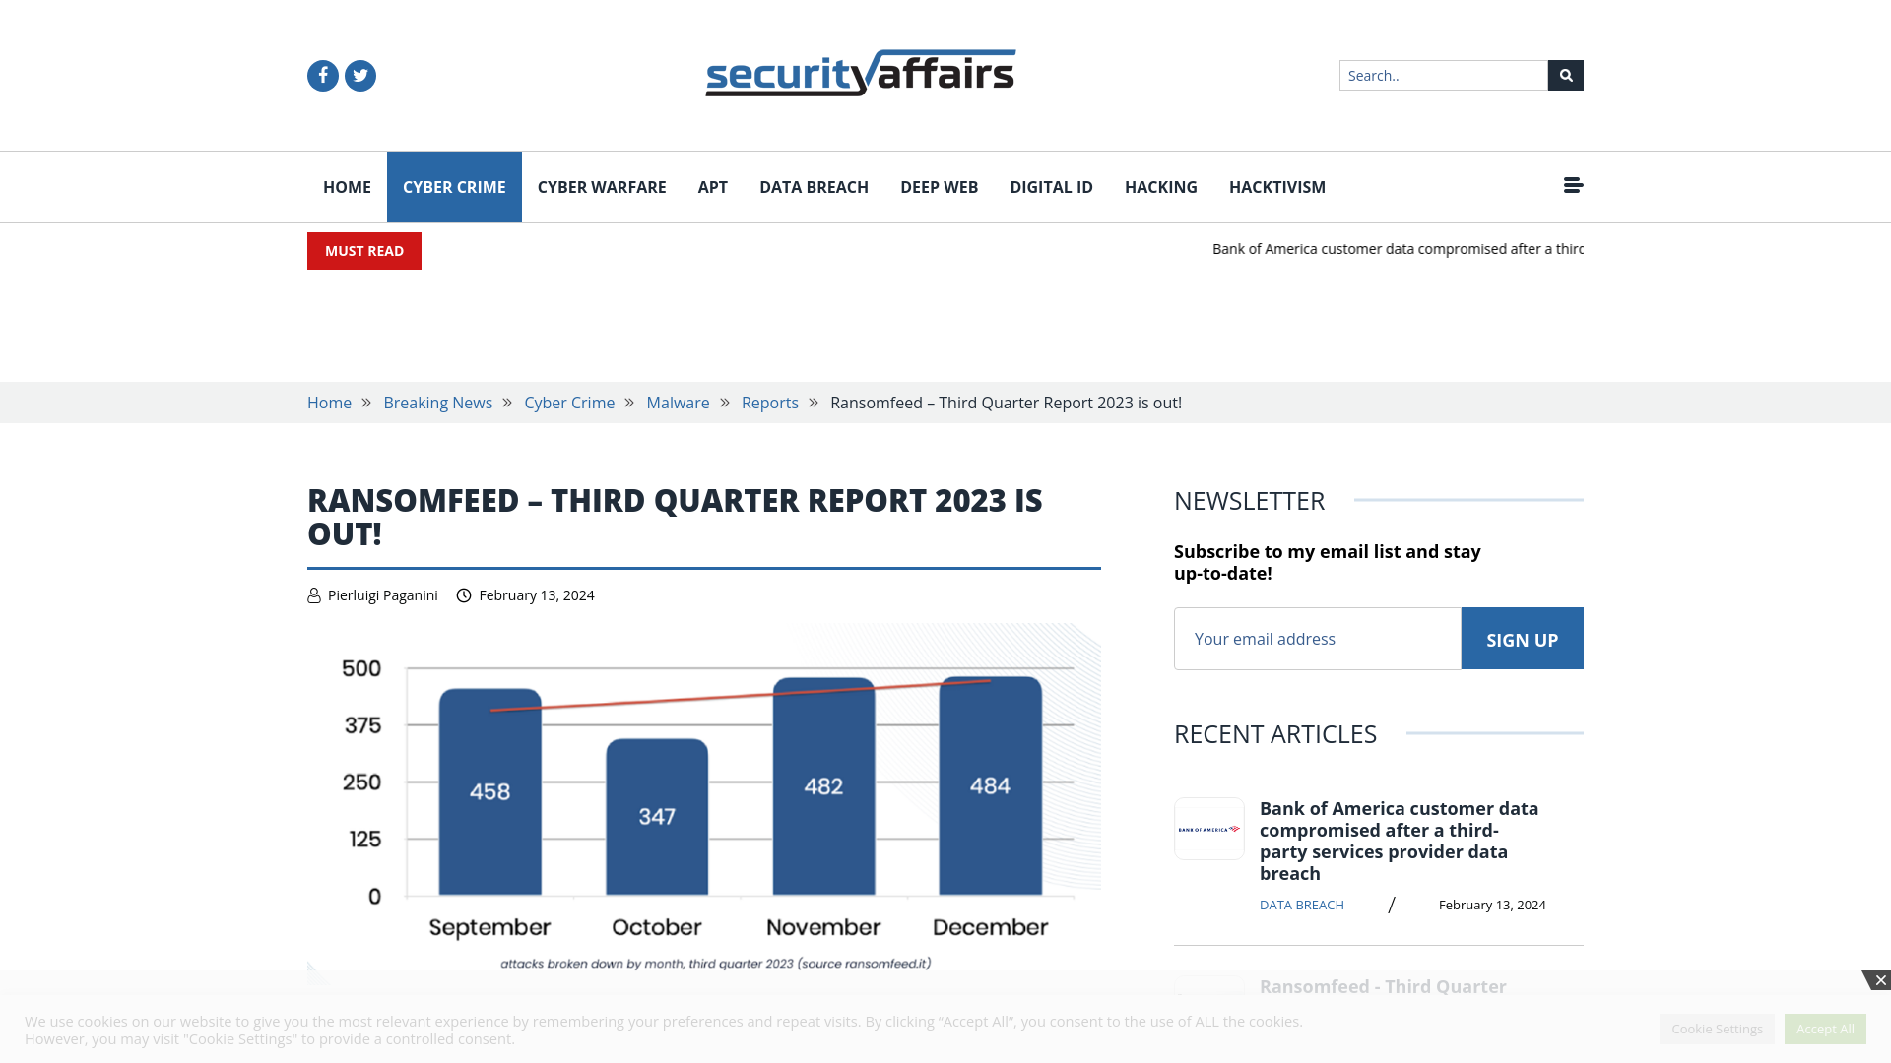Click the DATA BREACH category icon in recent article
Screen dimensions: 1891x1063
point(1301,905)
